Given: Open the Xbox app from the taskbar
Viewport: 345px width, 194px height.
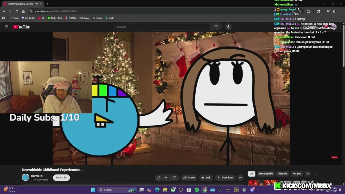Looking at the screenshot, I should (173, 190).
